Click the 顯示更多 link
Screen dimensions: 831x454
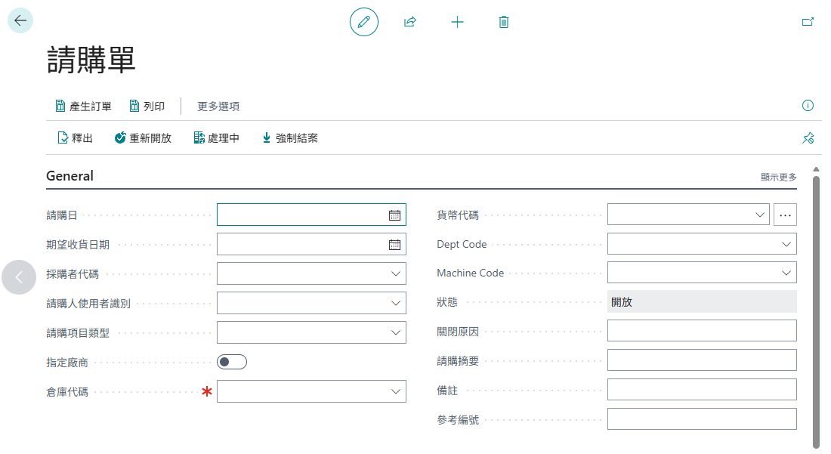(x=779, y=177)
